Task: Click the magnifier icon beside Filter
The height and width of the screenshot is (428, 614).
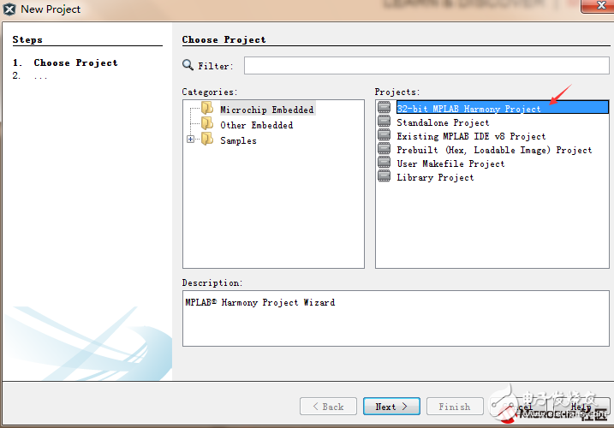Action: click(188, 64)
